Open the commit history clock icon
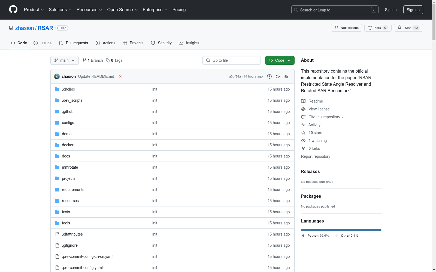Image resolution: width=436 pixels, height=272 pixels. [269, 76]
